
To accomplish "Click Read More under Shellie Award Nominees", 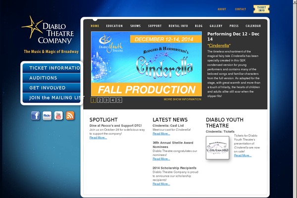I will (x=161, y=159).
